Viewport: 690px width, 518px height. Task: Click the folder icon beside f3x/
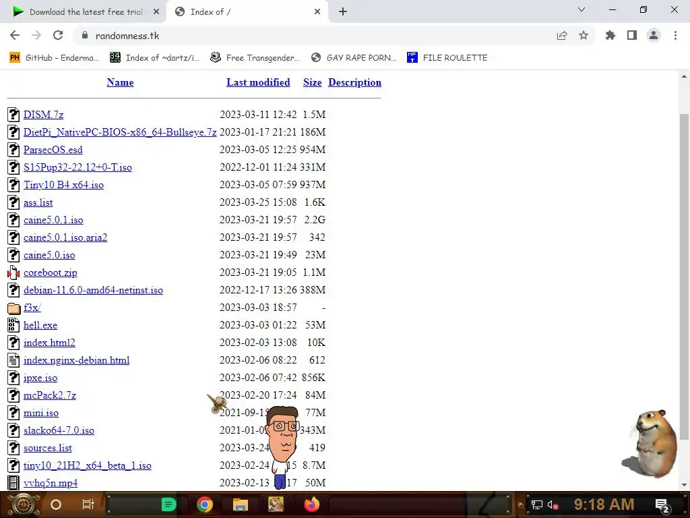coord(13,308)
